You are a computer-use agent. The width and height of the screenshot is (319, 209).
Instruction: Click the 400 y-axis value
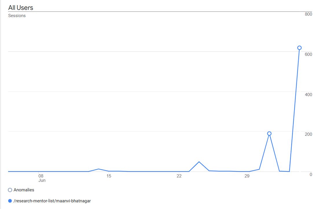[x=308, y=94]
